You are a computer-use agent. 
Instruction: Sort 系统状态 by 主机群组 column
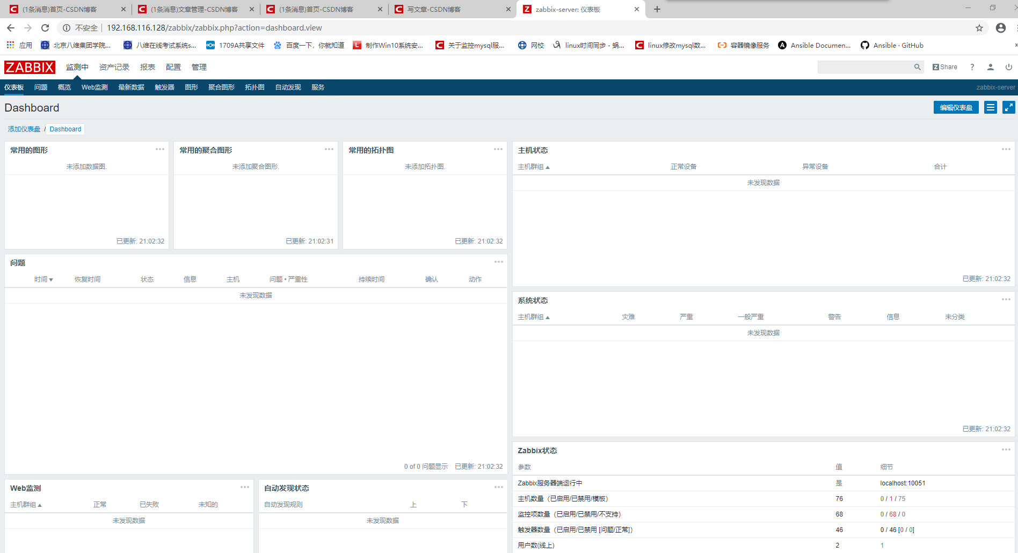[x=534, y=317]
